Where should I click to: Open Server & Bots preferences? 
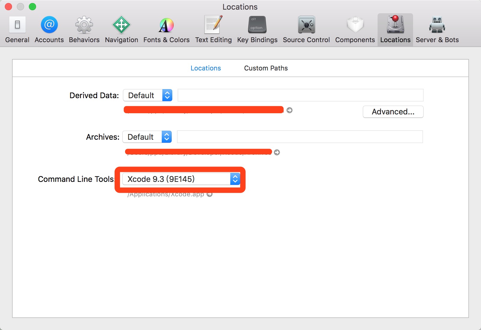[437, 30]
